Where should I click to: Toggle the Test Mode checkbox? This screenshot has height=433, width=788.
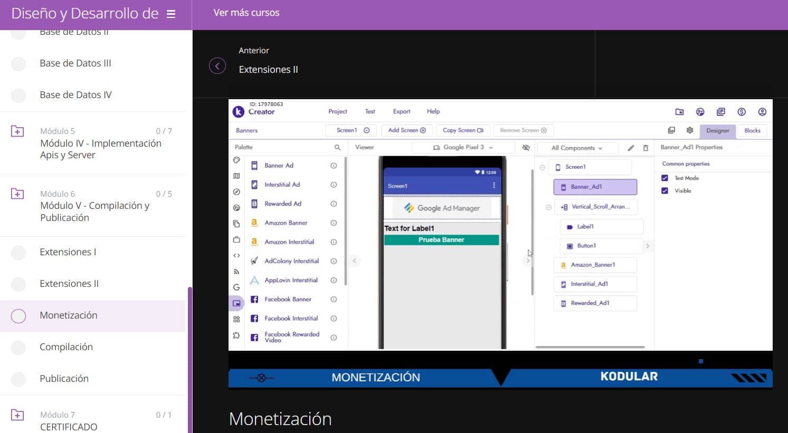(664, 178)
